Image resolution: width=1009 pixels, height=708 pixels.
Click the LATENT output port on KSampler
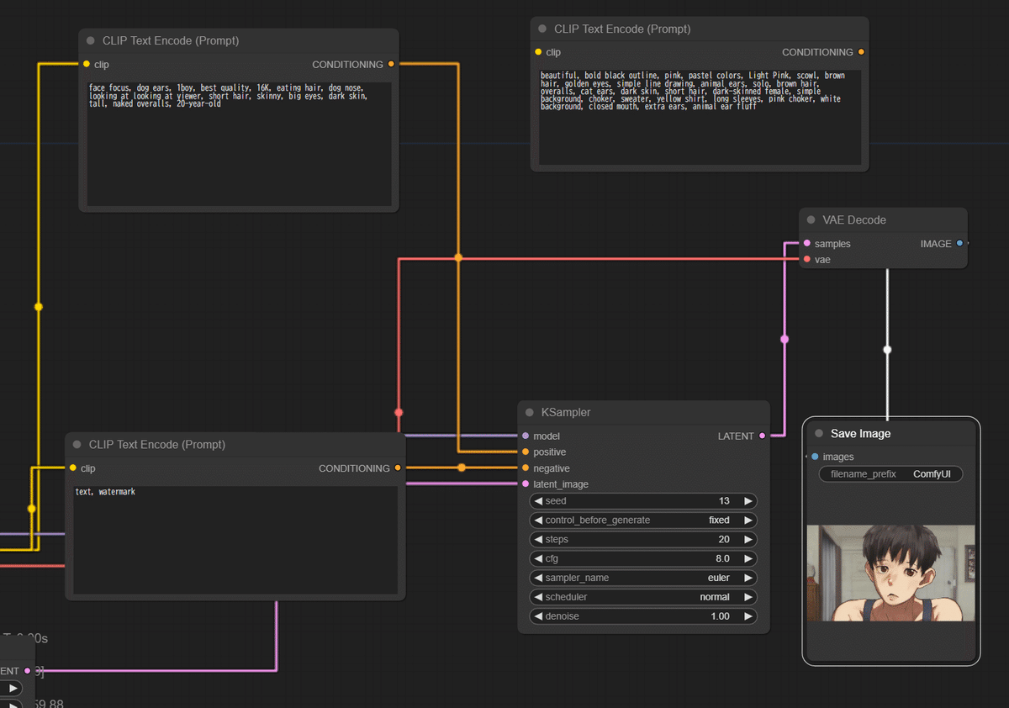pyautogui.click(x=762, y=436)
